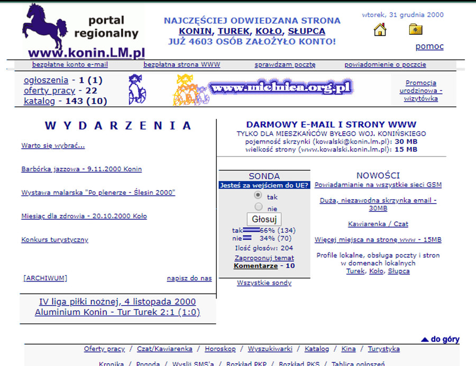This screenshot has height=366, width=476.
Task: Click the 'pomoc' help link
Action: 429,46
